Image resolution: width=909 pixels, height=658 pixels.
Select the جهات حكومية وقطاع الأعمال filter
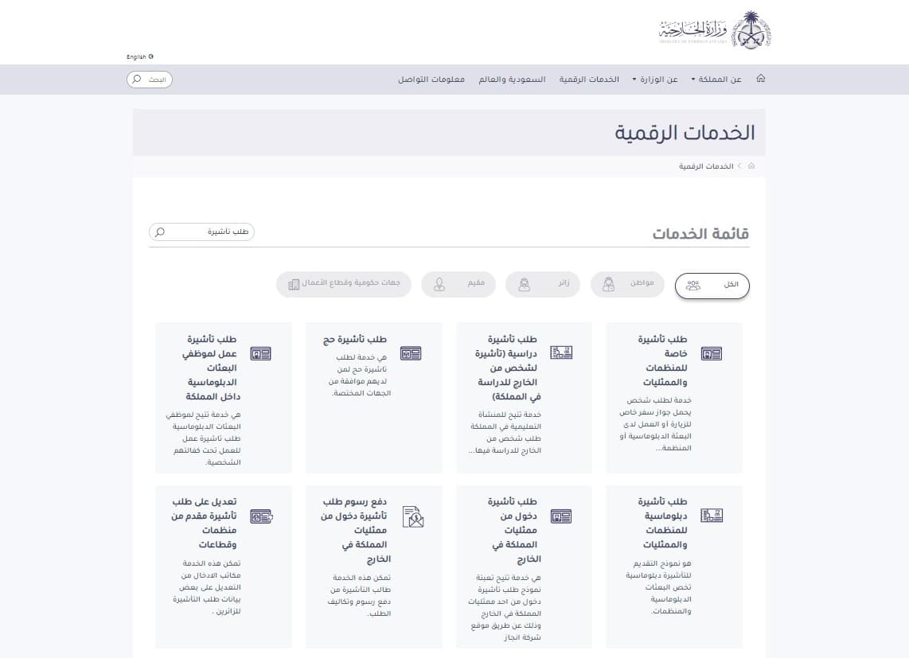[344, 284]
